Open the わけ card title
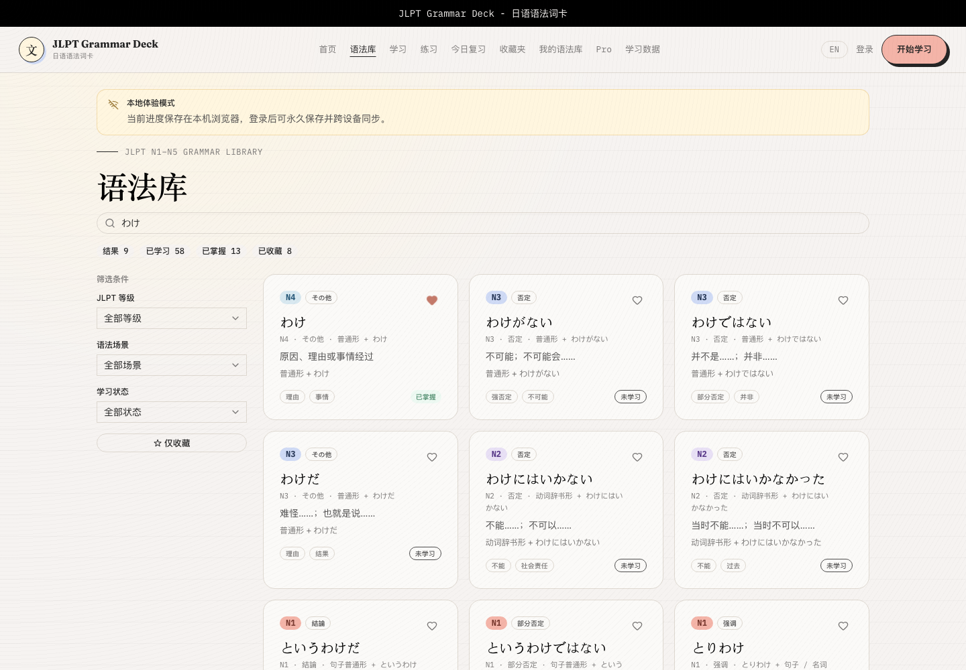The image size is (966, 670). click(293, 322)
